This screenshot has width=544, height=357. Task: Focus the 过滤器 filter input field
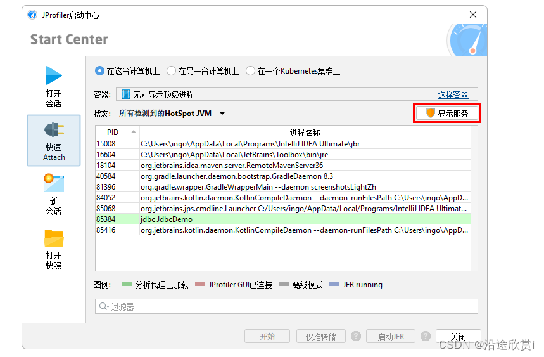pos(287,306)
